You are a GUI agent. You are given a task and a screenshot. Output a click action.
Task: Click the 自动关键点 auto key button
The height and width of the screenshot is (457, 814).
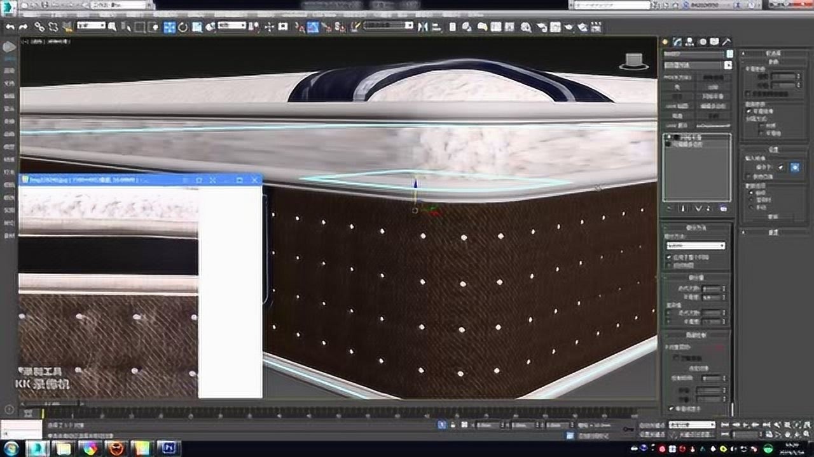[653, 425]
